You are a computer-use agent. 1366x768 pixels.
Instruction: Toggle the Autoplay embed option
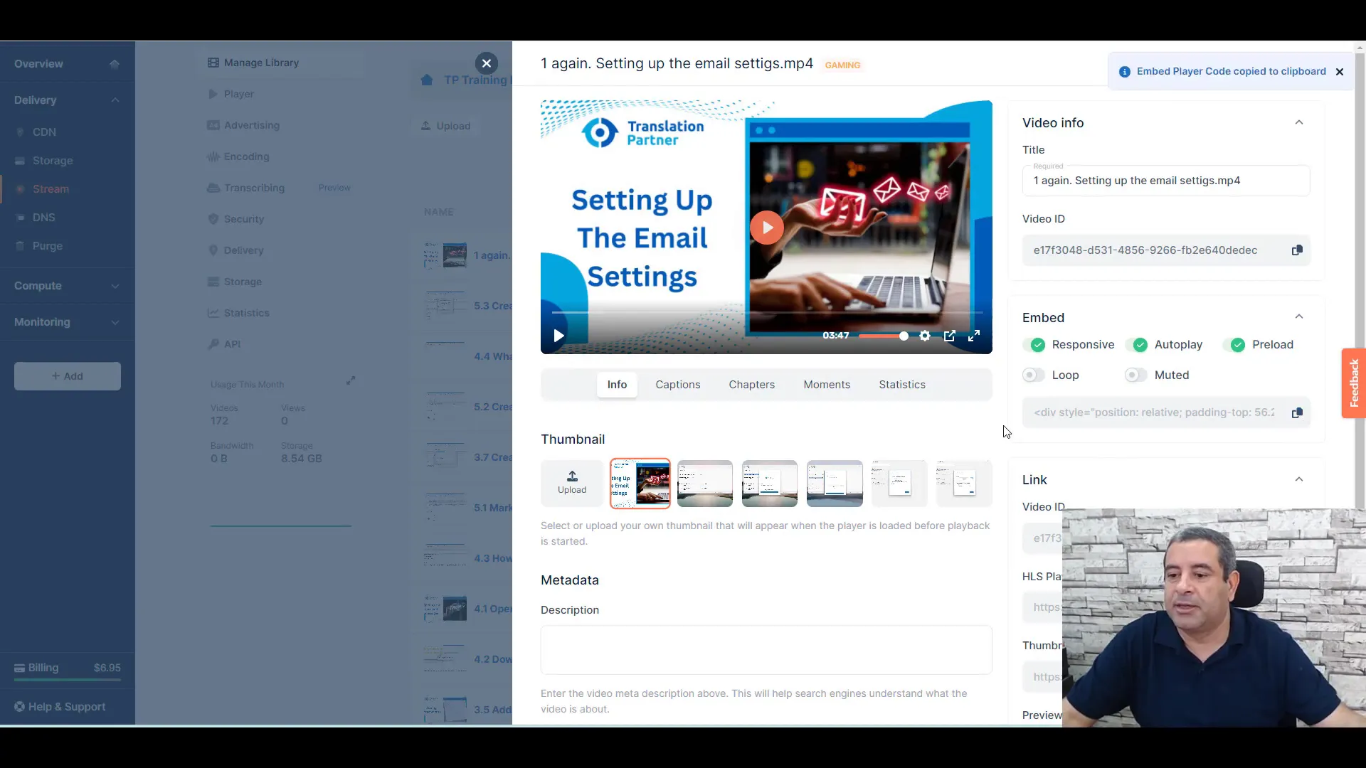pos(1139,344)
